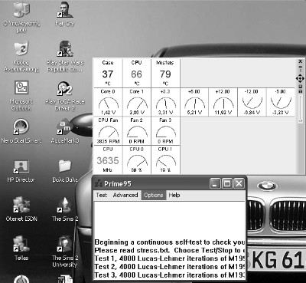Launch Play Star Wars Republic Commando shortcut

(65, 56)
